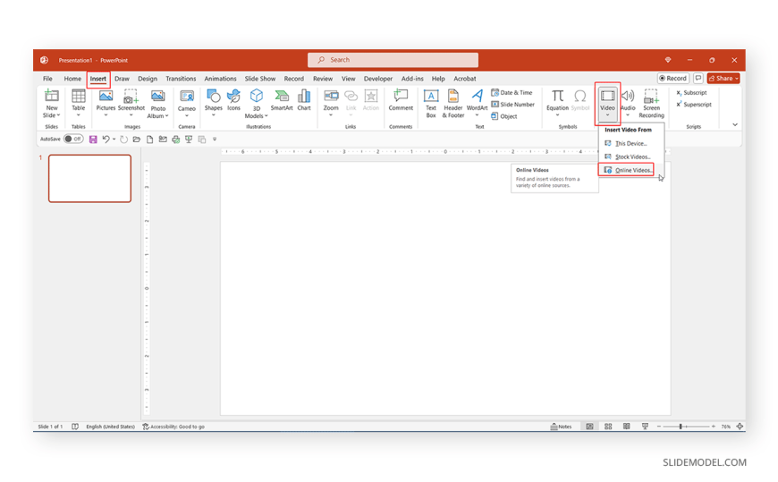
Task: Open the Comments pane button
Action: (x=698, y=79)
